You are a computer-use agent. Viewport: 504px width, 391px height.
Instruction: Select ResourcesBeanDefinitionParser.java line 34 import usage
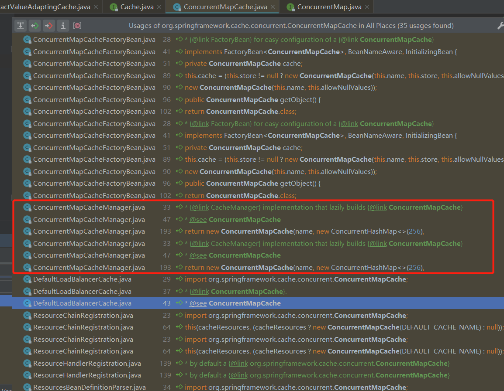click(x=258, y=387)
